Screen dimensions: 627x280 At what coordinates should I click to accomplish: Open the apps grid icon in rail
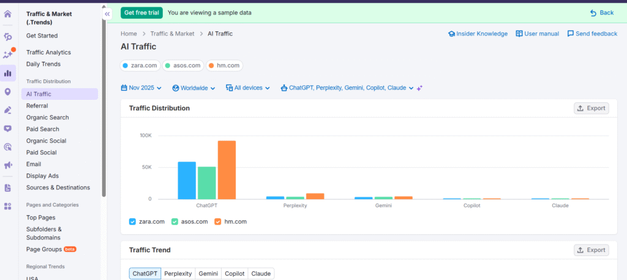[x=8, y=206]
